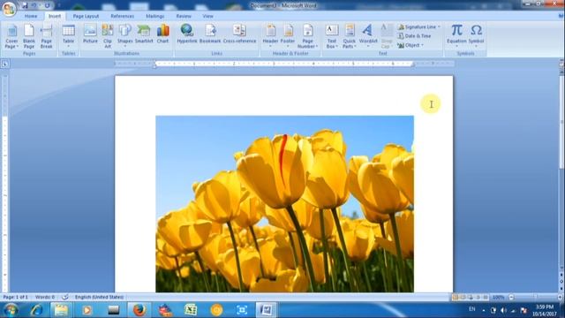The height and width of the screenshot is (318, 565).
Task: Click the tab selector at ruler corner
Action: click(5, 64)
